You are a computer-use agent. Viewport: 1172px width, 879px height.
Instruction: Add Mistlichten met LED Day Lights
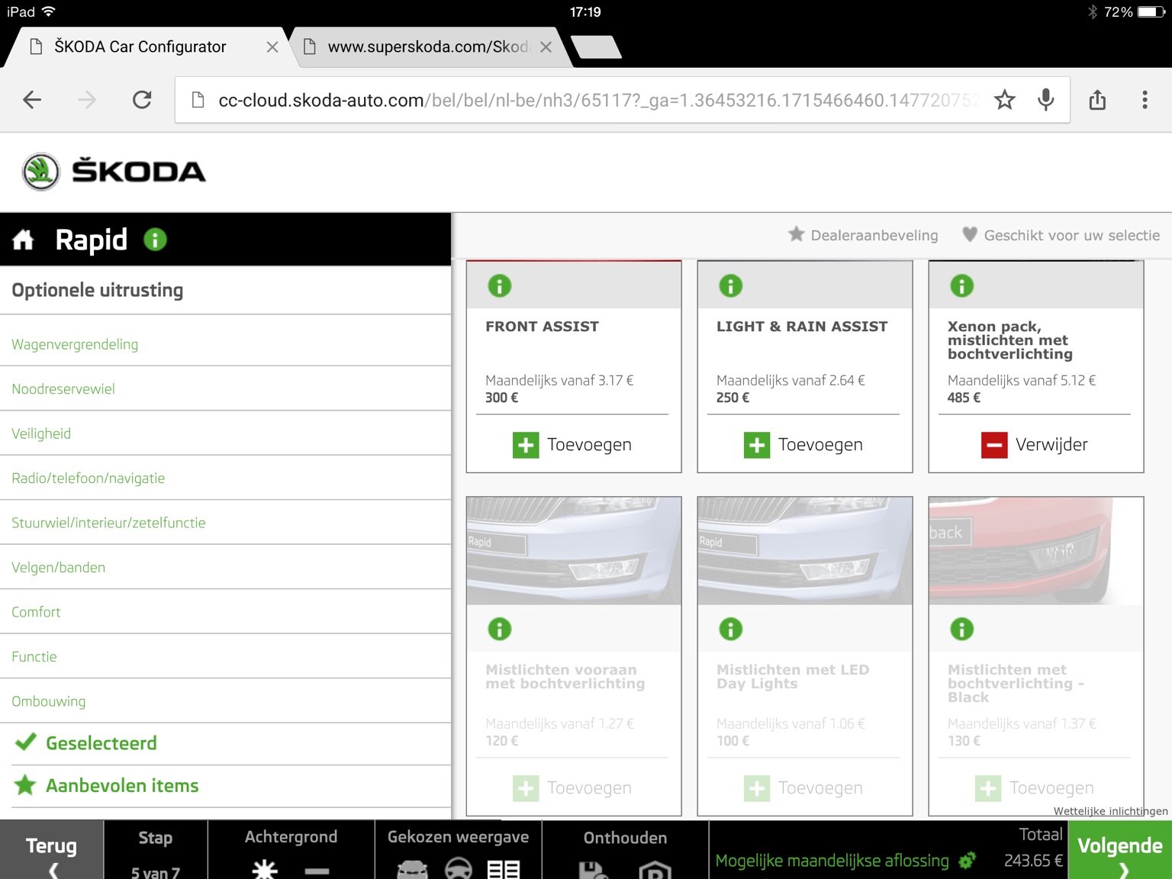pos(803,788)
